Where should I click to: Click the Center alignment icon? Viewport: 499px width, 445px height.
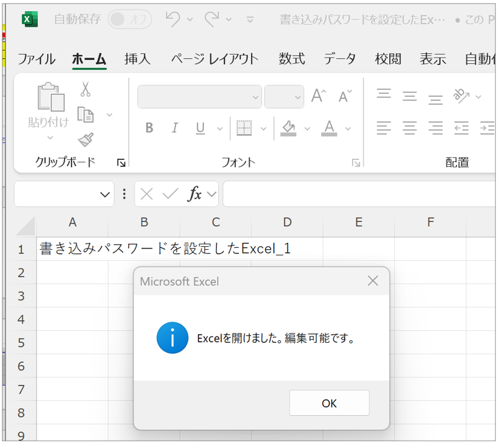[410, 128]
